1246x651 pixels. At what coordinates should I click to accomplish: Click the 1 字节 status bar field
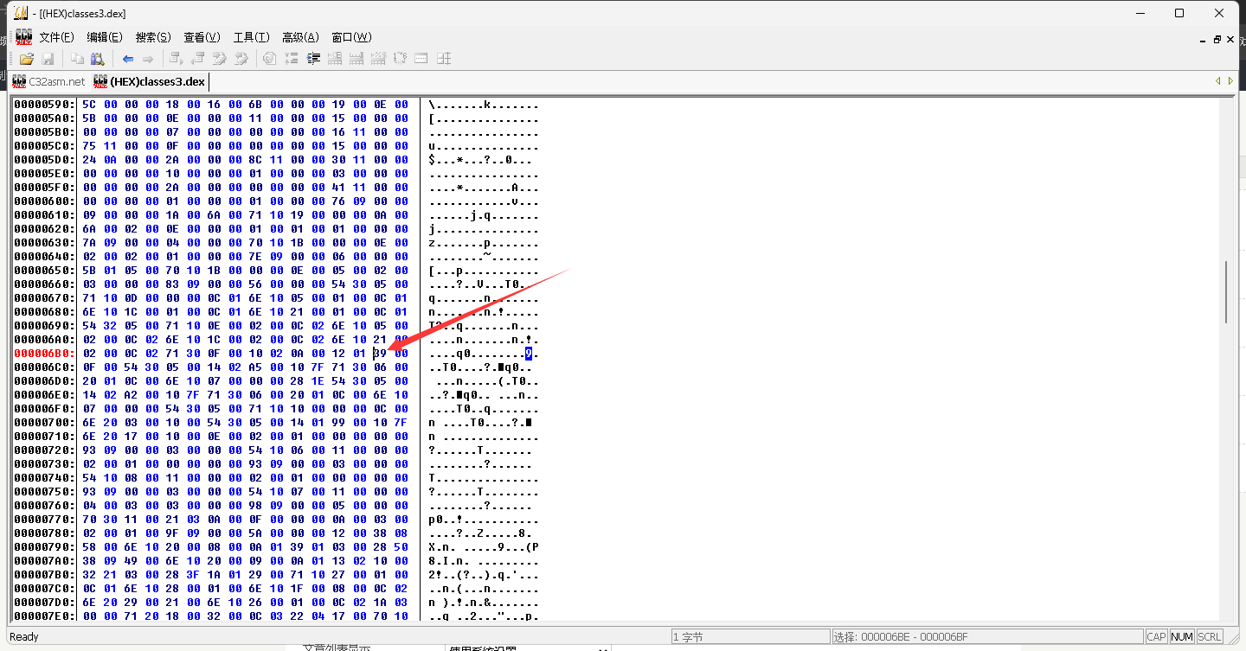pyautogui.click(x=750, y=637)
